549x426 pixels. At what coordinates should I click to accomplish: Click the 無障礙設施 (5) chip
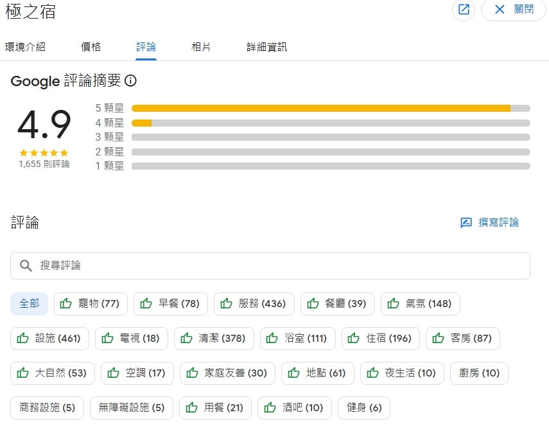[131, 407]
